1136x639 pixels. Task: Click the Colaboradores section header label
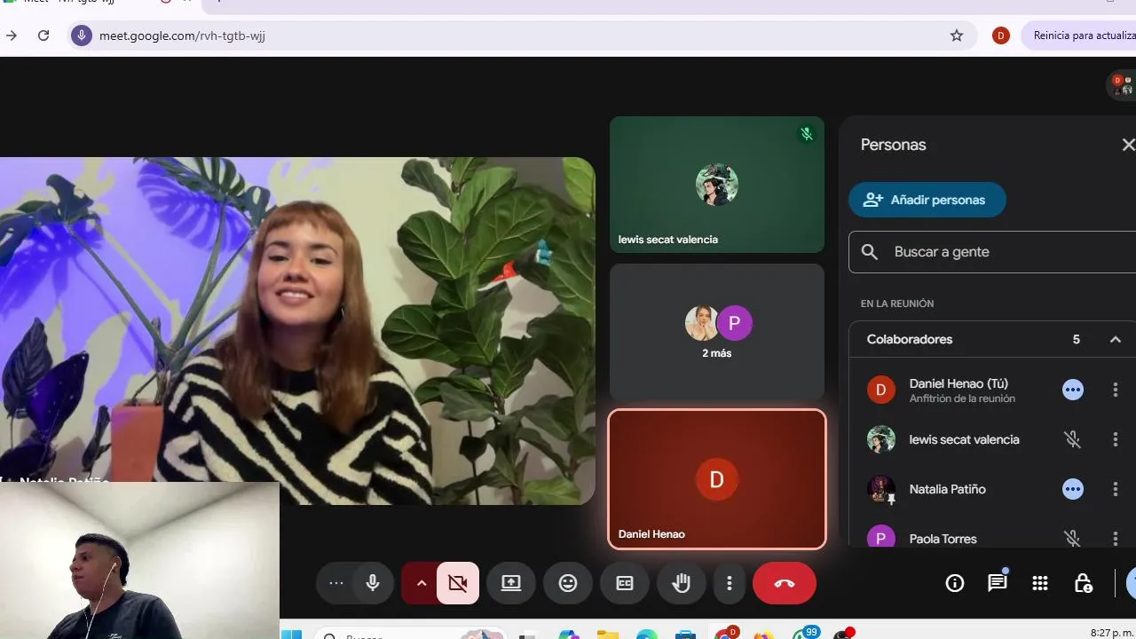point(910,339)
